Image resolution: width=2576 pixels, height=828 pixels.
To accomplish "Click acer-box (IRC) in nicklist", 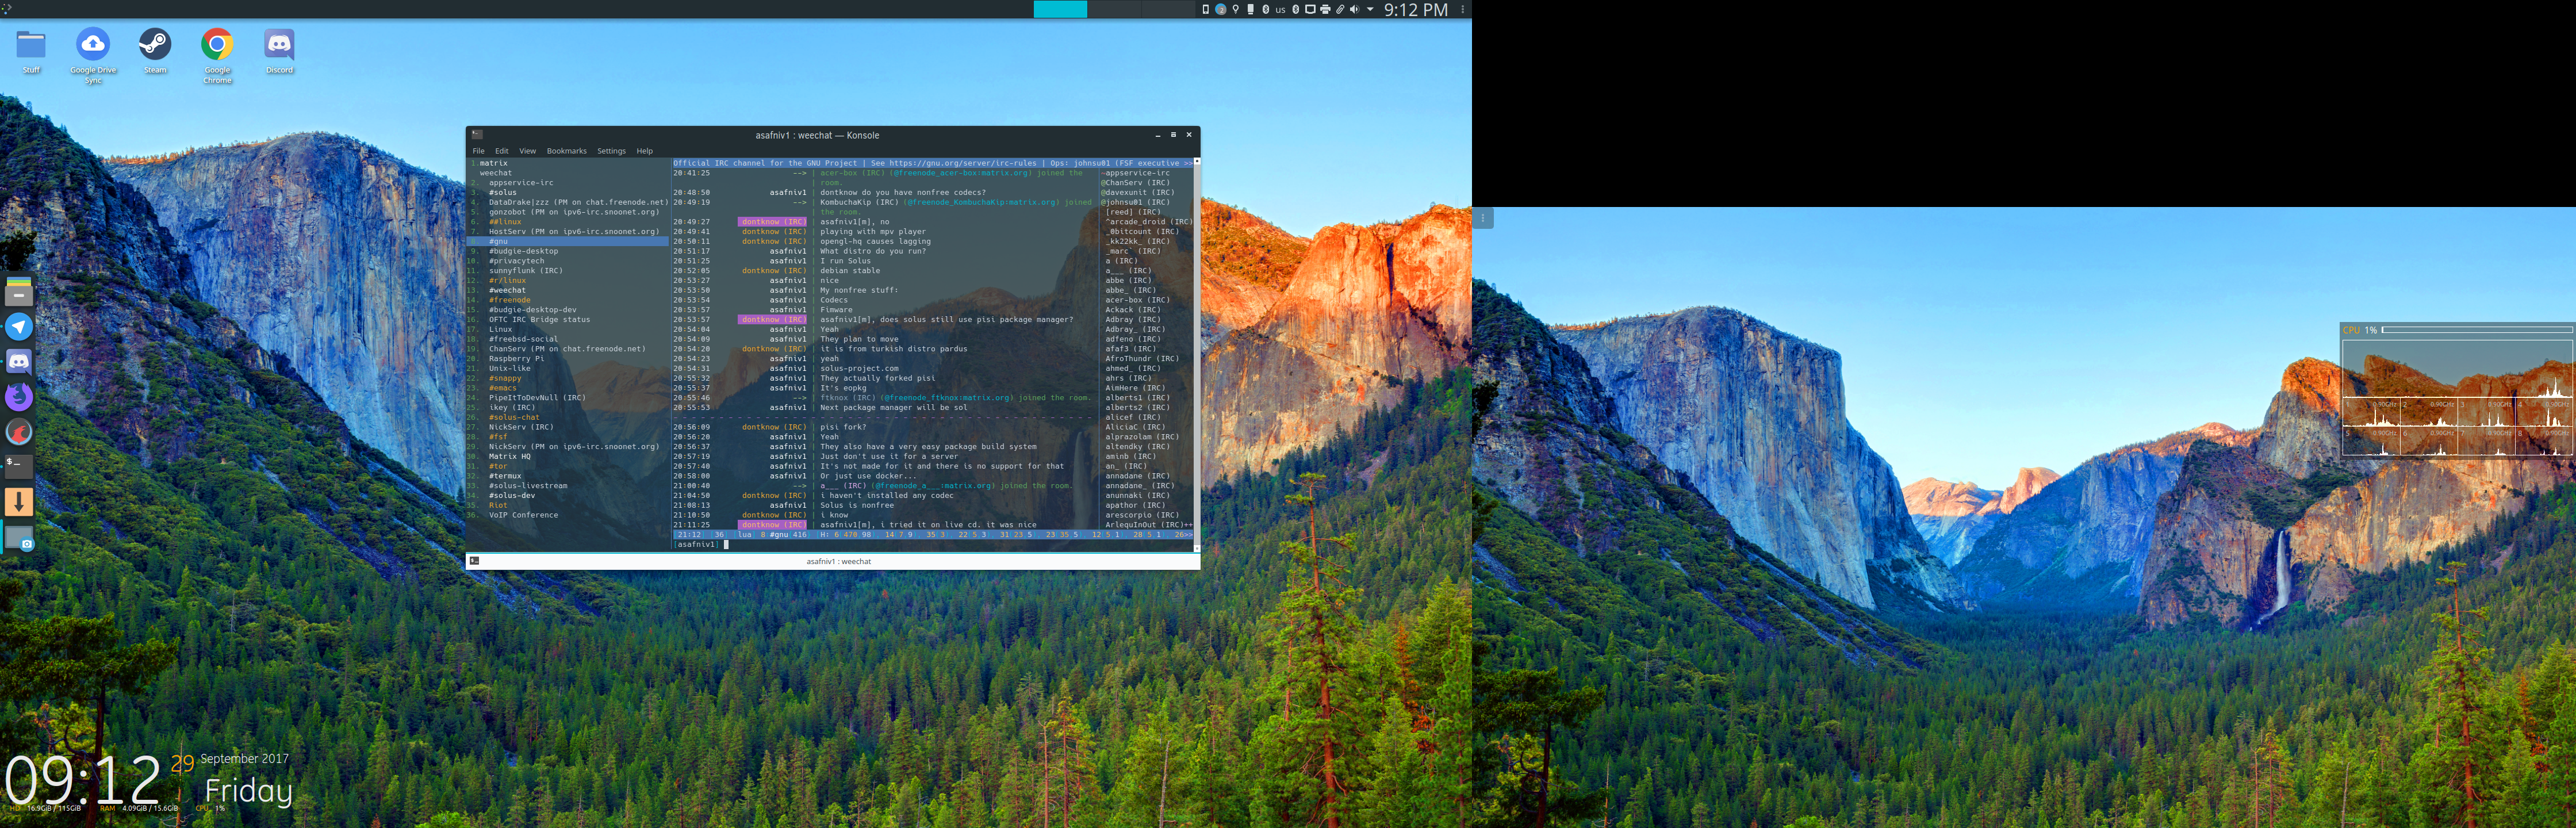I will pos(1137,300).
